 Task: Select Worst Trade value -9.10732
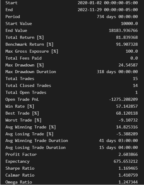click(x=128, y=120)
